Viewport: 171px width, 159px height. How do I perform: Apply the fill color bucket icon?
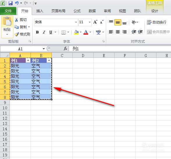click(x=76, y=32)
